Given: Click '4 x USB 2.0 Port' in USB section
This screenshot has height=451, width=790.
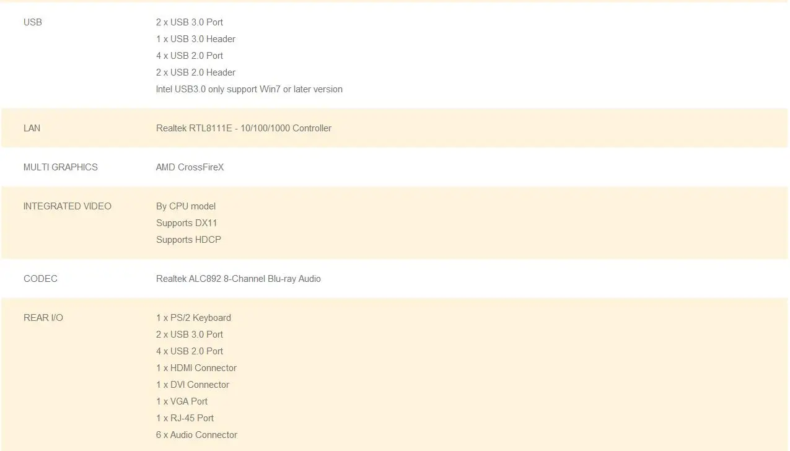Looking at the screenshot, I should (190, 56).
